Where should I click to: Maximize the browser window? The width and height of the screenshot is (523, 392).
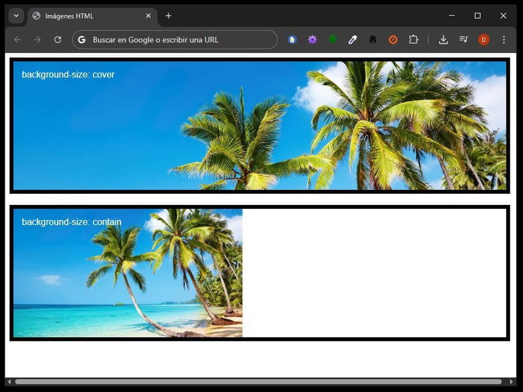click(x=478, y=16)
